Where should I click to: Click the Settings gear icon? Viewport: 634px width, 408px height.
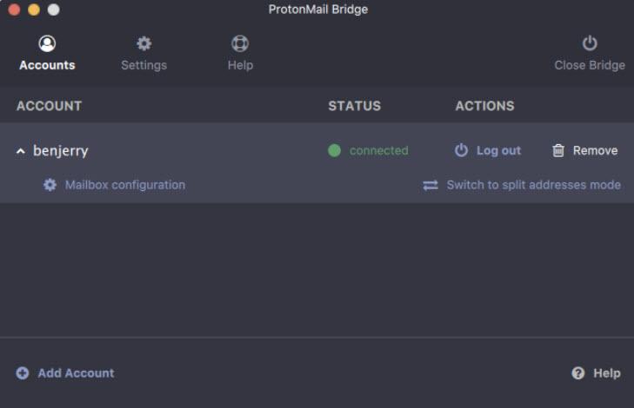click(x=143, y=43)
